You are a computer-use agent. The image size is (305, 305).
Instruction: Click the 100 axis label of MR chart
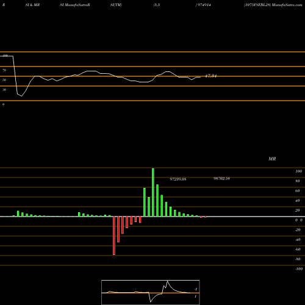298,171
